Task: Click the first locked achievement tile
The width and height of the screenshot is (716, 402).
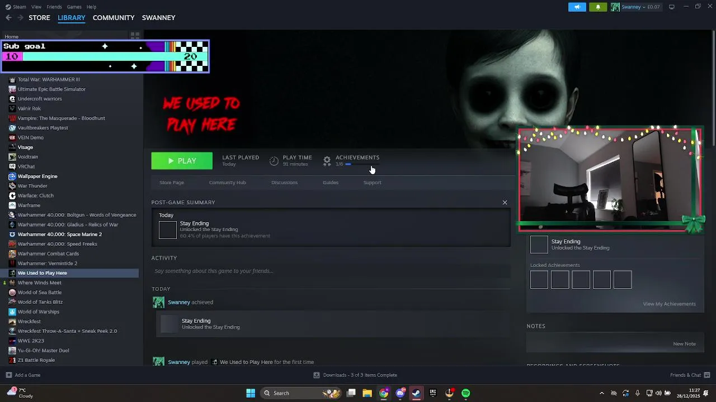Action: tap(539, 280)
